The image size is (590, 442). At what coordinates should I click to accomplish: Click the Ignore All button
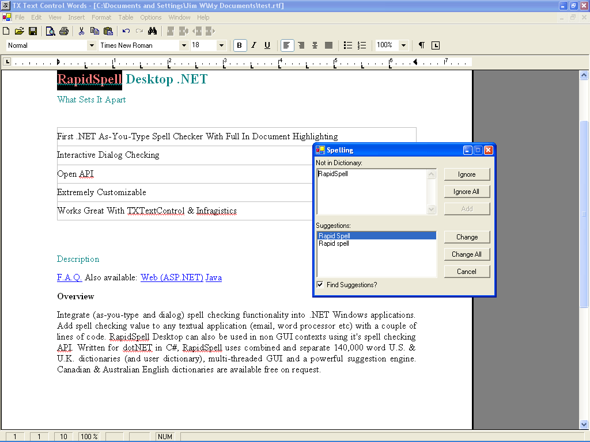(467, 191)
